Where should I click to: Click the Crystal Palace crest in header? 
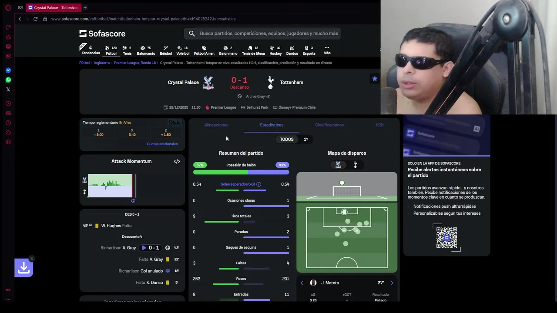point(208,83)
